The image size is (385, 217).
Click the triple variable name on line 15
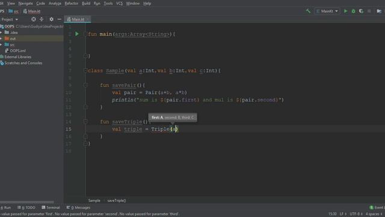[x=133, y=129]
